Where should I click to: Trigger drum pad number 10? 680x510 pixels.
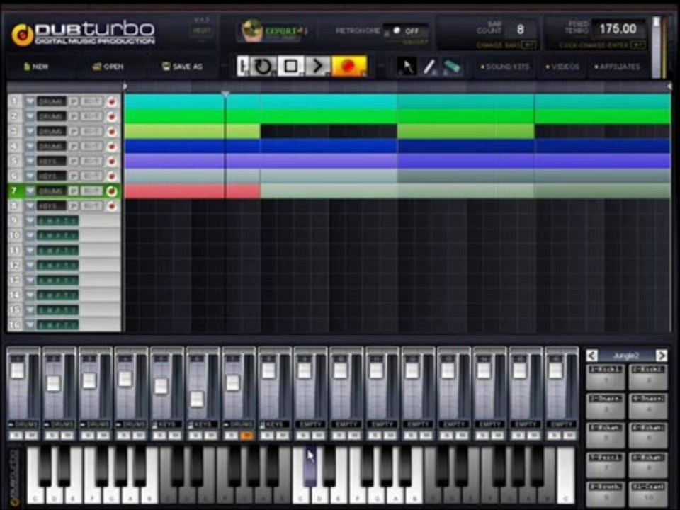[x=648, y=494]
